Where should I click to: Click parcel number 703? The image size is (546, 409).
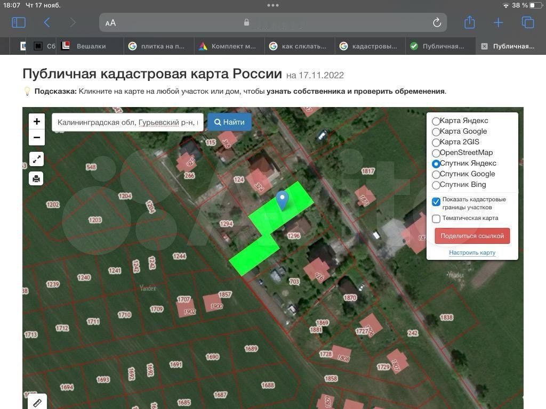294,281
